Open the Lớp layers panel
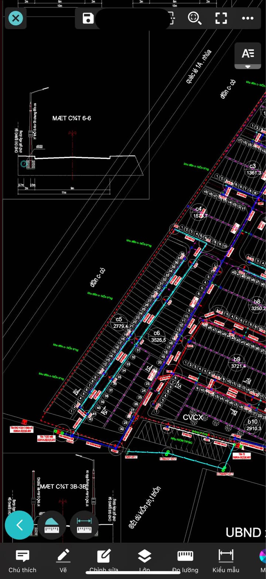This screenshot has height=579, width=266. (x=144, y=560)
